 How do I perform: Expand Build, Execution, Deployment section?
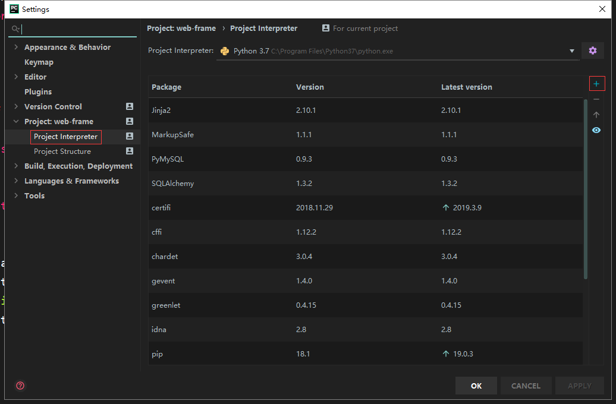(x=16, y=166)
